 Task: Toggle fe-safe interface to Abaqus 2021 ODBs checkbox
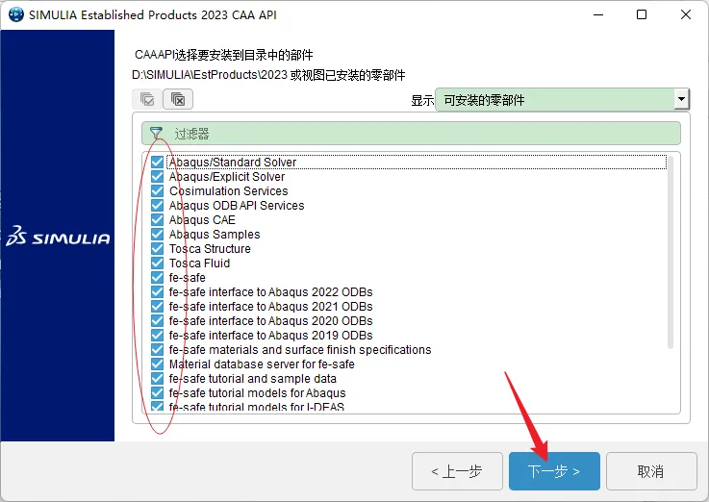click(157, 307)
